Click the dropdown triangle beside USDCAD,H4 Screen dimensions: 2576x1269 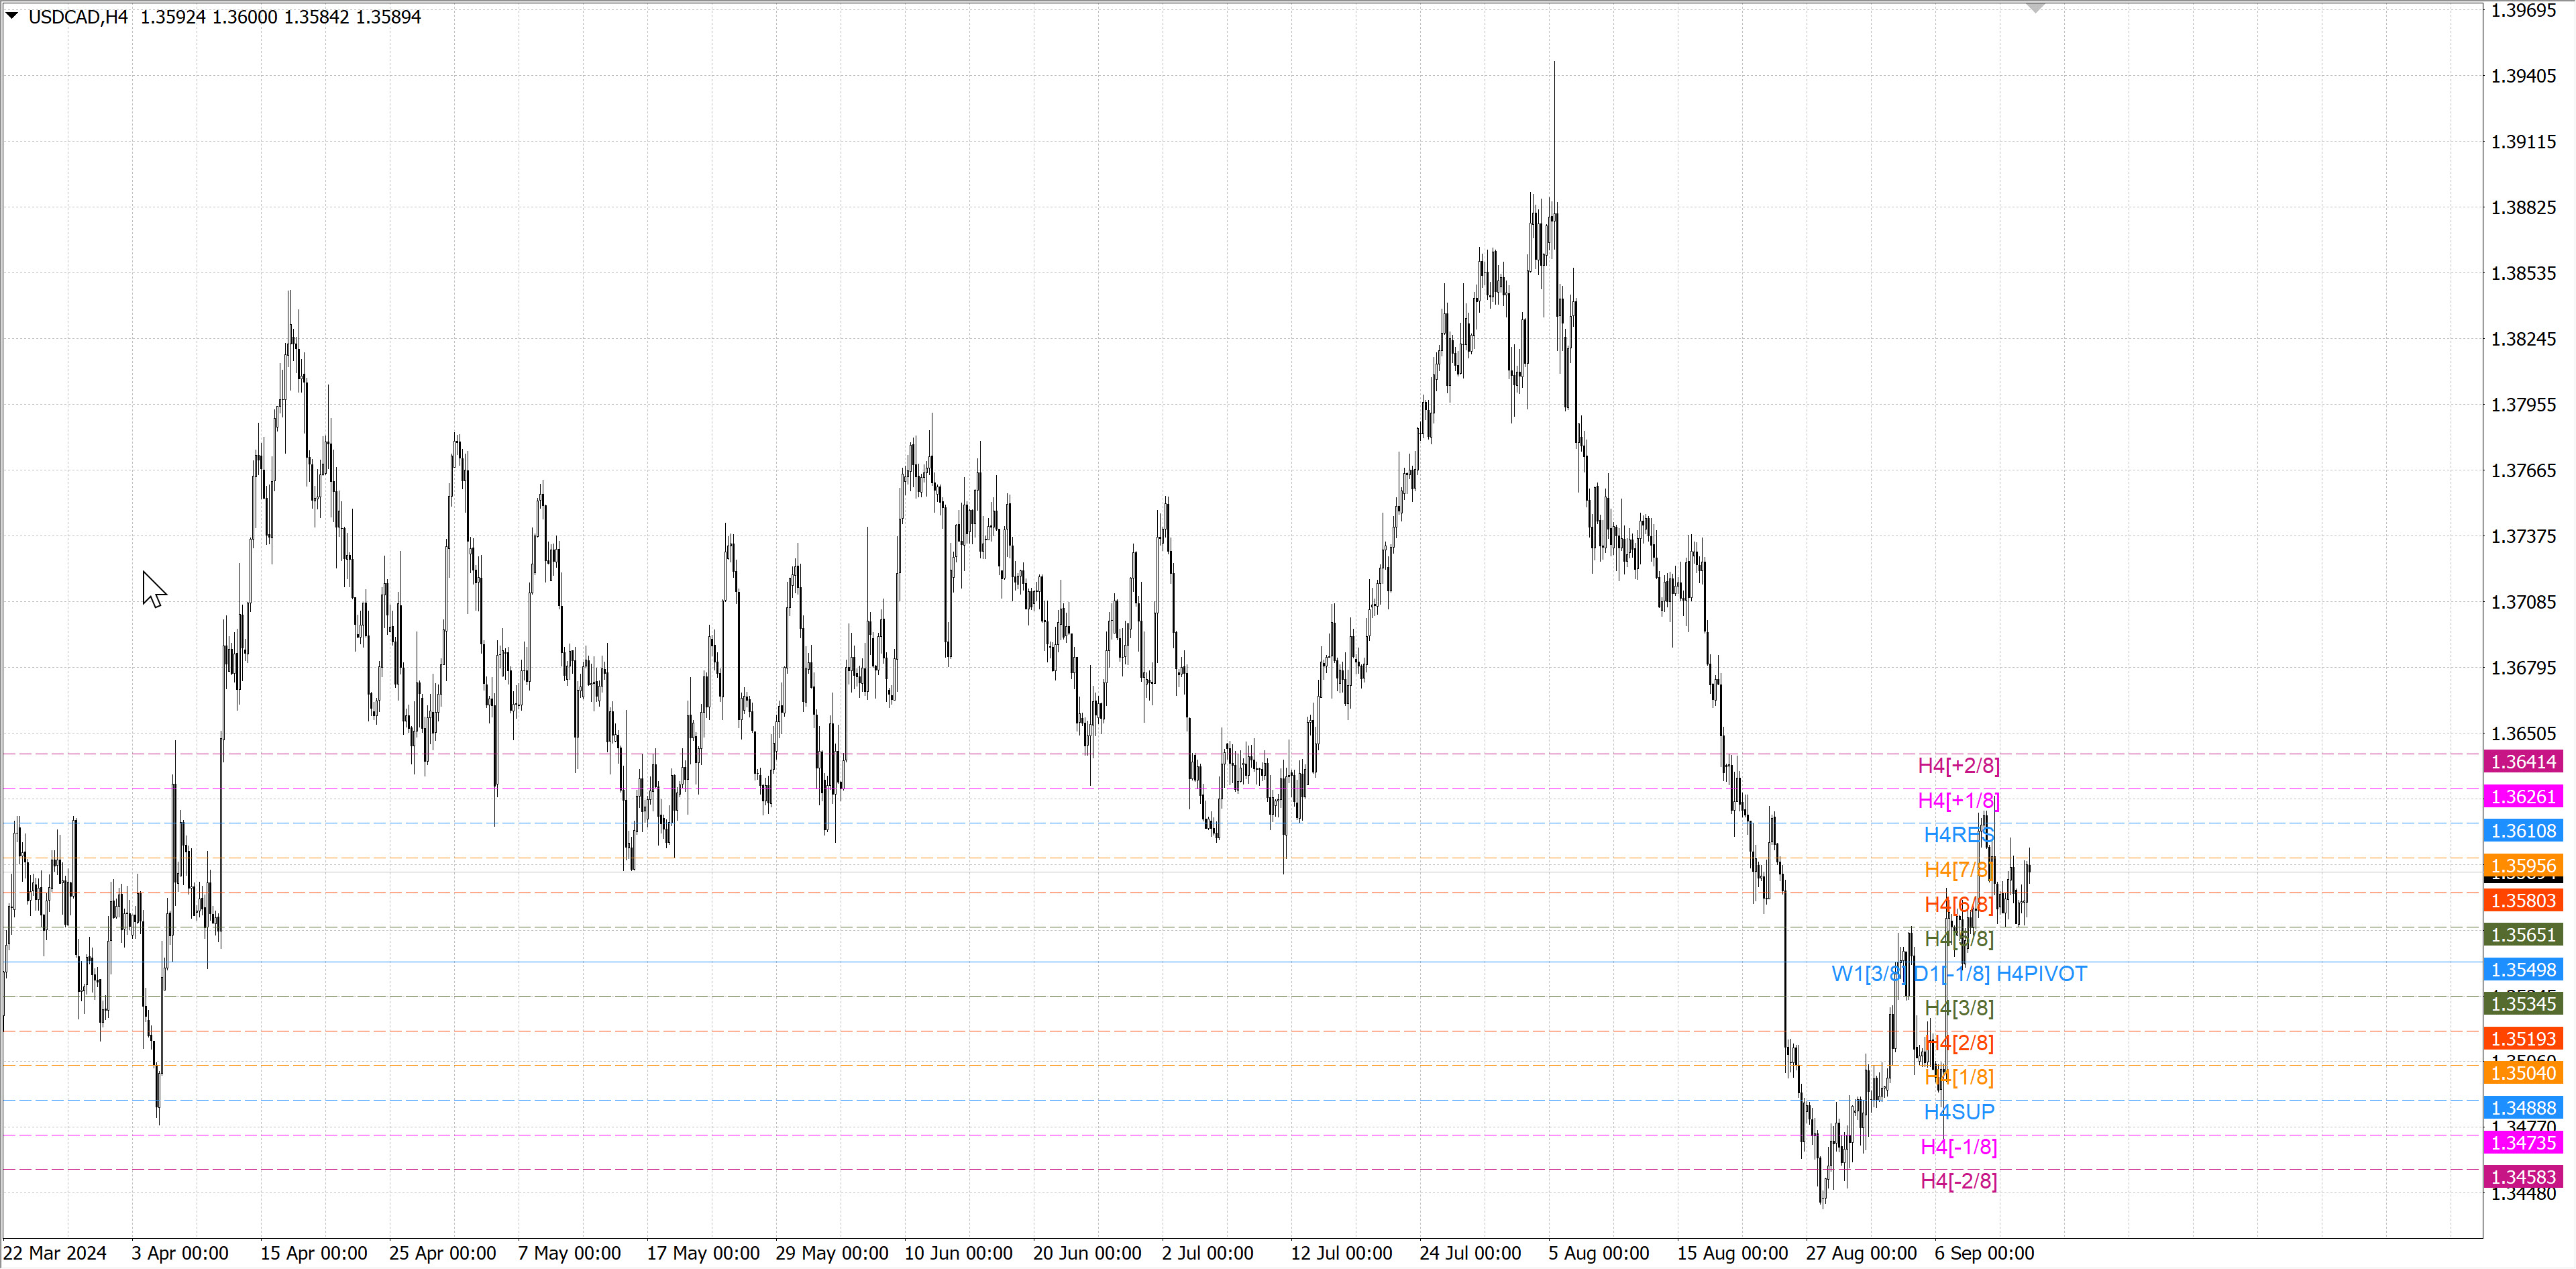(x=12, y=16)
